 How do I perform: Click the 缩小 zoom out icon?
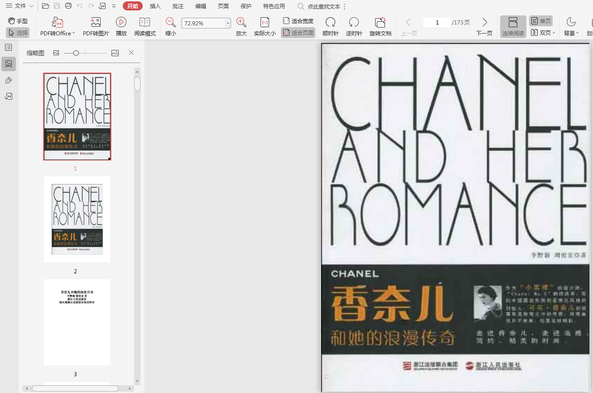(170, 23)
